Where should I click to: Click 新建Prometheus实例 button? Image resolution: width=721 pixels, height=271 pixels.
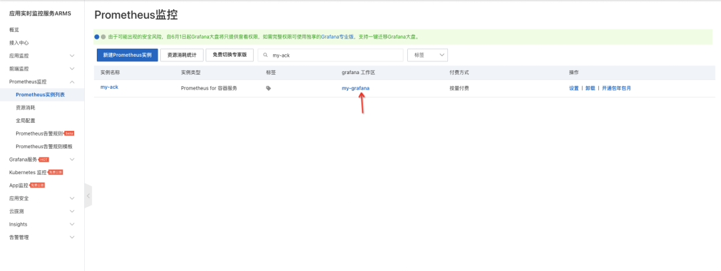pyautogui.click(x=128, y=55)
